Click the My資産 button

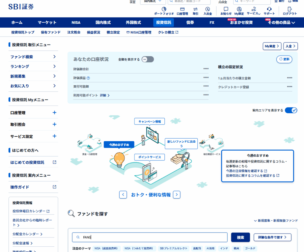[272, 46]
